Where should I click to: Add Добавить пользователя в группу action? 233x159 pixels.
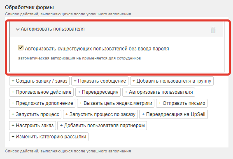[172, 81]
